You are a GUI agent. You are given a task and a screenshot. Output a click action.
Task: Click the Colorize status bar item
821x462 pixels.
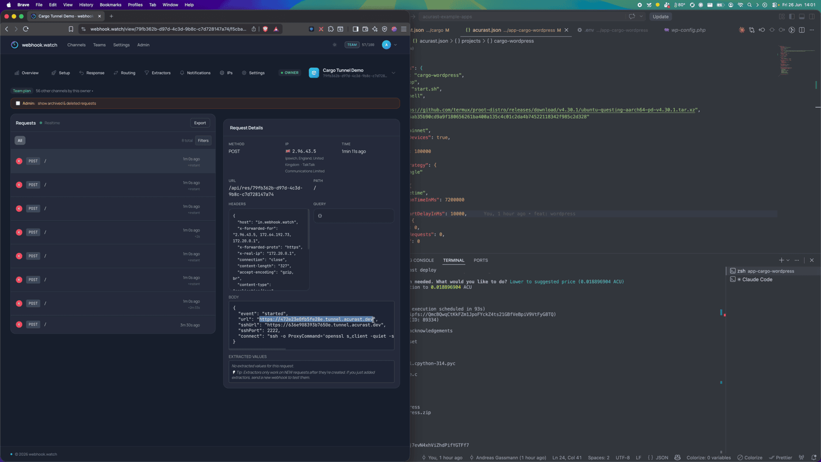(x=750, y=457)
